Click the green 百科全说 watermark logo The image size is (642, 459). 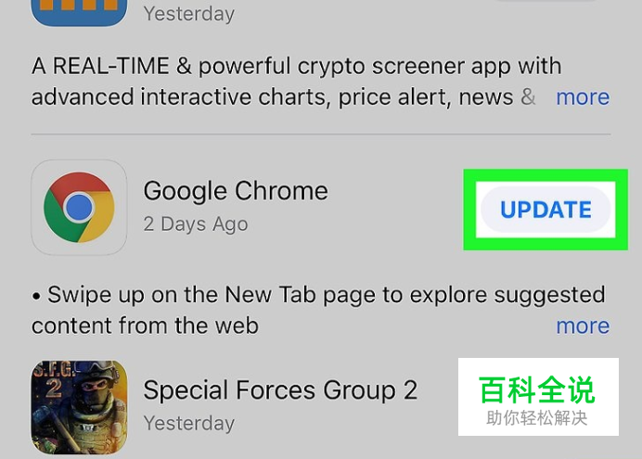[x=537, y=389]
